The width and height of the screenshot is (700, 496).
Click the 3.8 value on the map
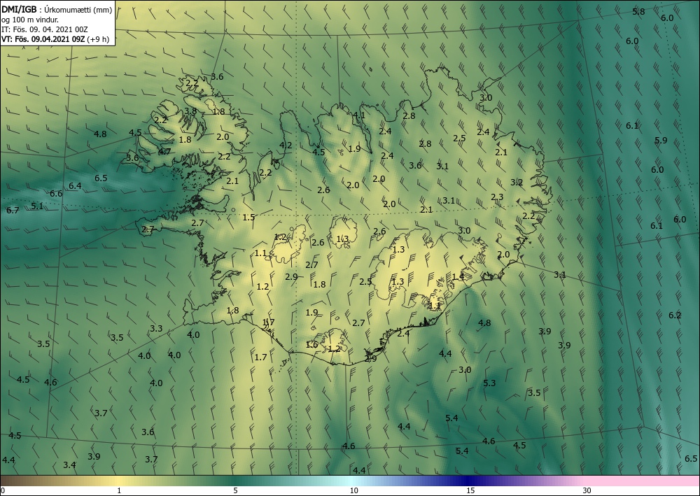coord(190,111)
